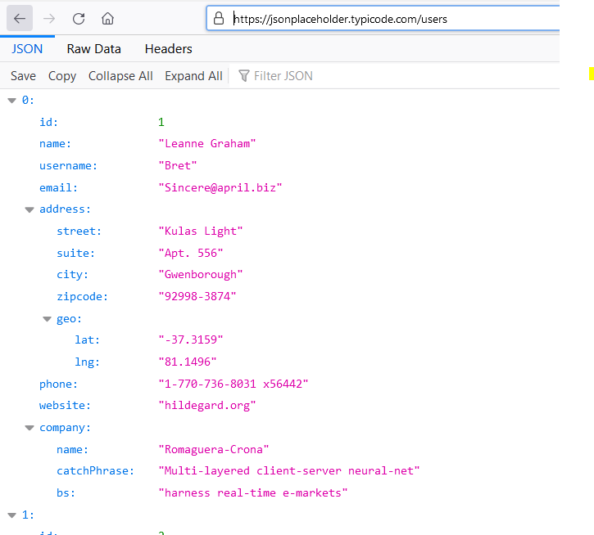Click the funnel icon beside Filter JSON
Image resolution: width=594 pixels, height=535 pixels.
pos(244,76)
